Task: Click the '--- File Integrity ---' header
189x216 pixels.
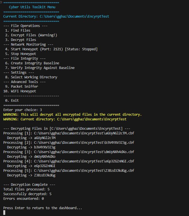Action: pyautogui.click(x=24, y=59)
